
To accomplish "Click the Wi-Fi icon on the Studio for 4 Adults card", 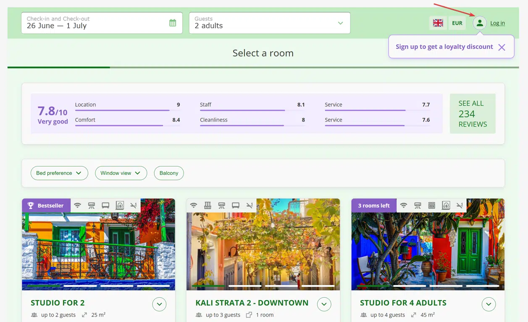I will click(x=404, y=205).
